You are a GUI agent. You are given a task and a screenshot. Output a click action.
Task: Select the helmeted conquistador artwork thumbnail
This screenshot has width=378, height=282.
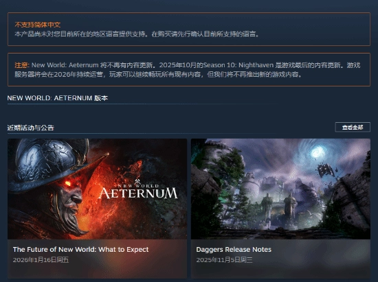[x=97, y=189]
